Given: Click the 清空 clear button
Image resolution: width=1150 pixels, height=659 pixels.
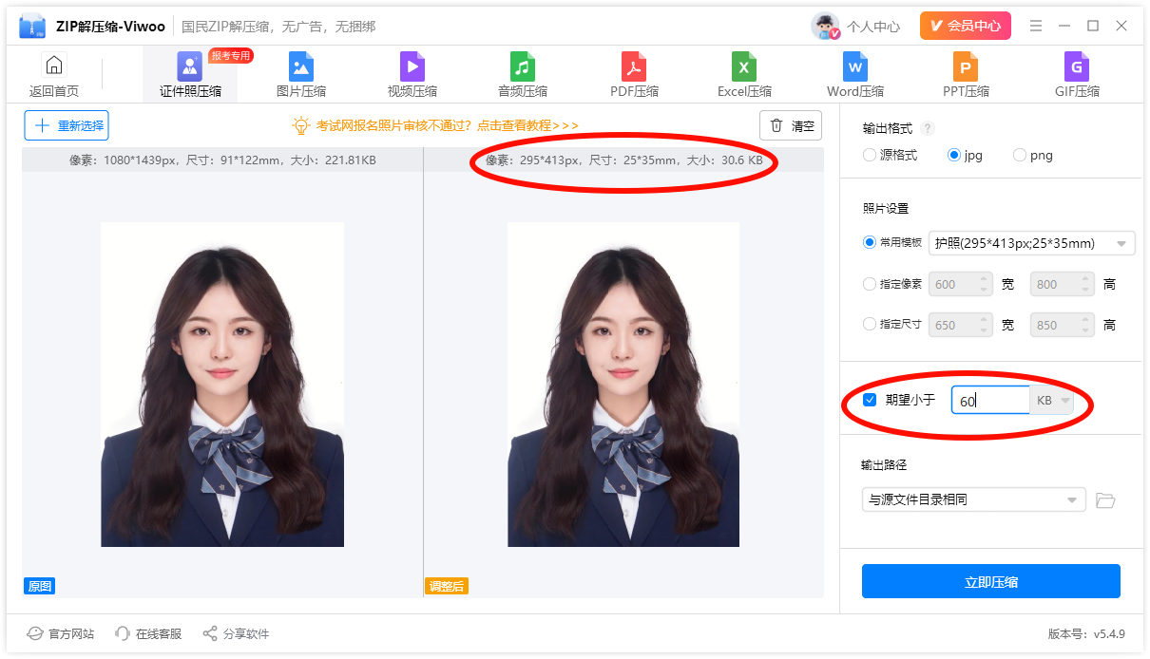Looking at the screenshot, I should tap(791, 125).
